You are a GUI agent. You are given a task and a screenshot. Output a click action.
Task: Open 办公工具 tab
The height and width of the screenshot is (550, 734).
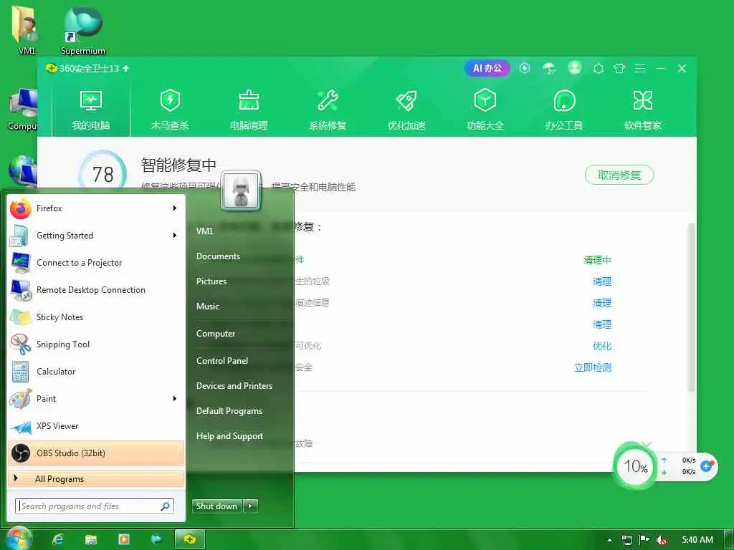pyautogui.click(x=564, y=110)
